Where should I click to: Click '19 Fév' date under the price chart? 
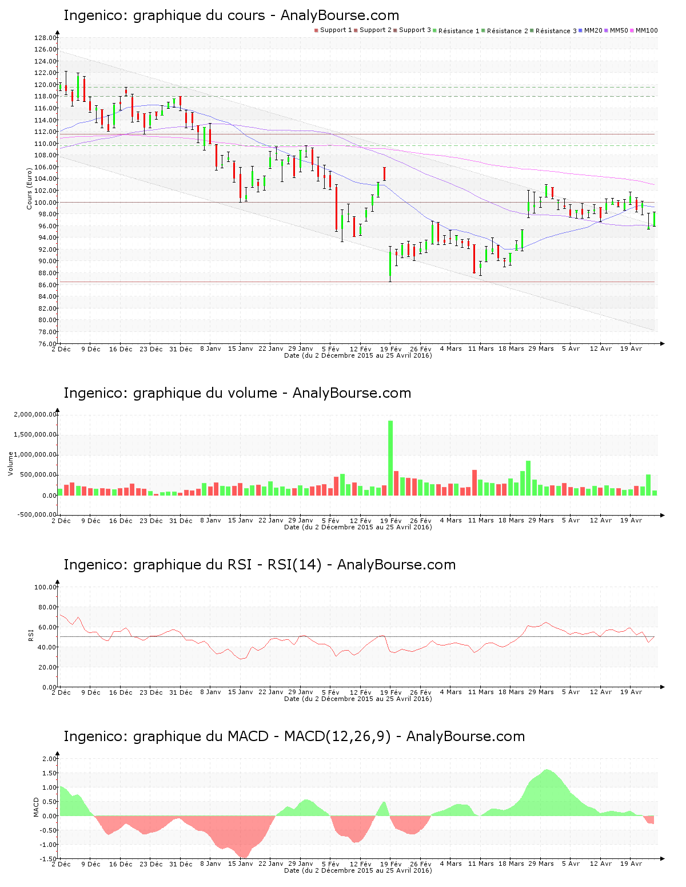390,349
